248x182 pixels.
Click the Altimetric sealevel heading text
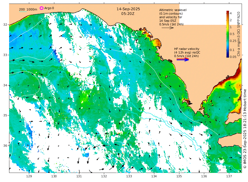[173, 10]
